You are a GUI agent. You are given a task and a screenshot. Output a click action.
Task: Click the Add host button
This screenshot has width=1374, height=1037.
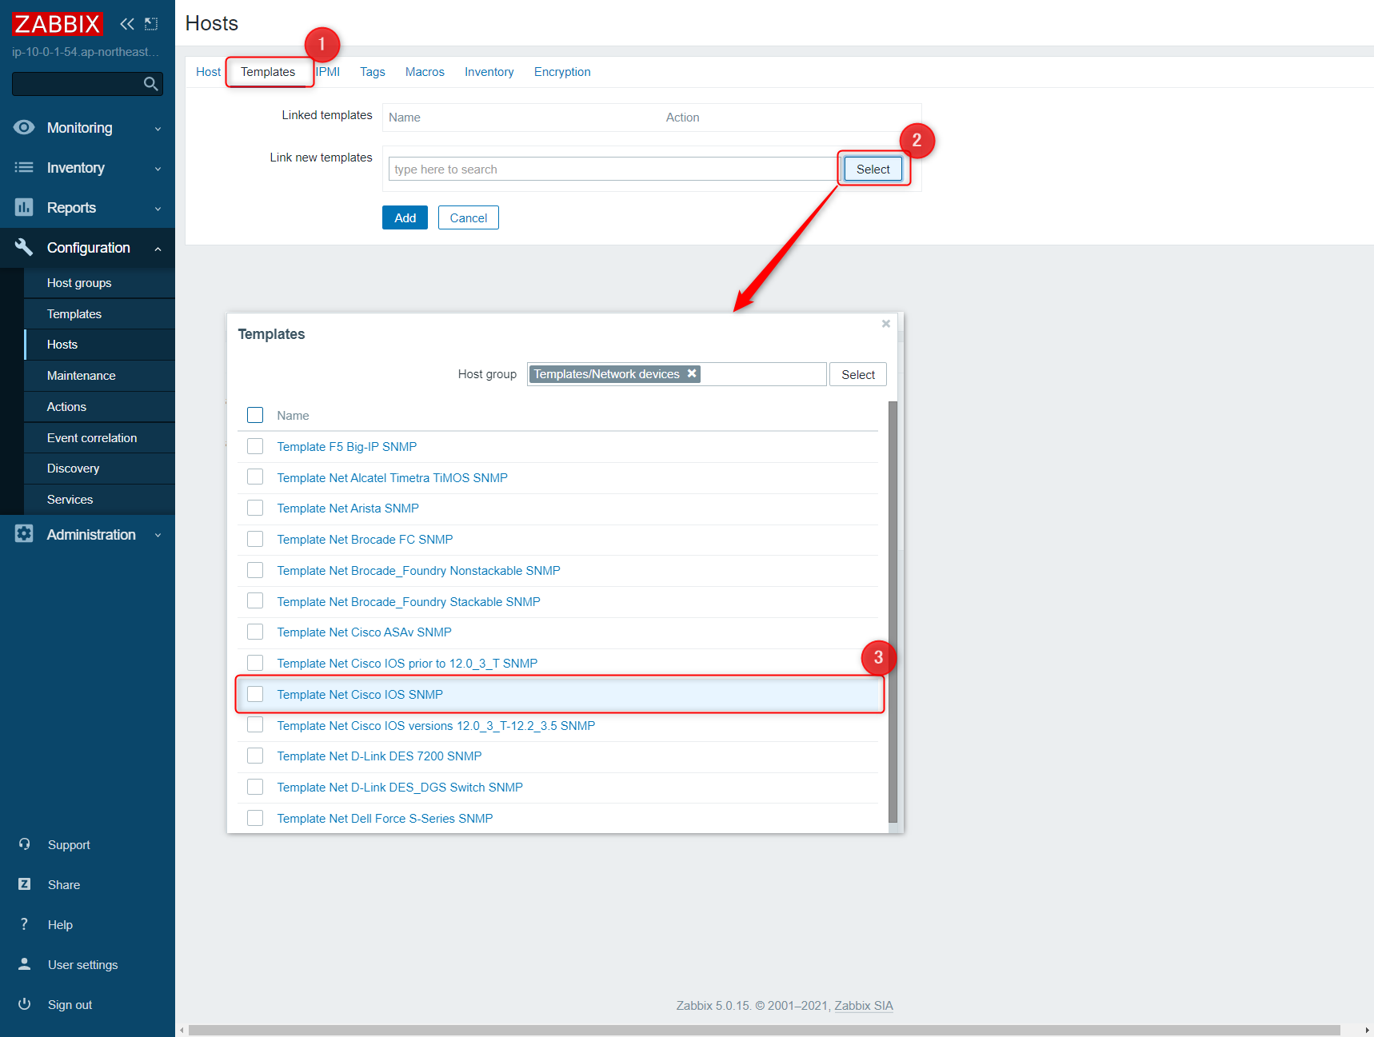tap(405, 217)
